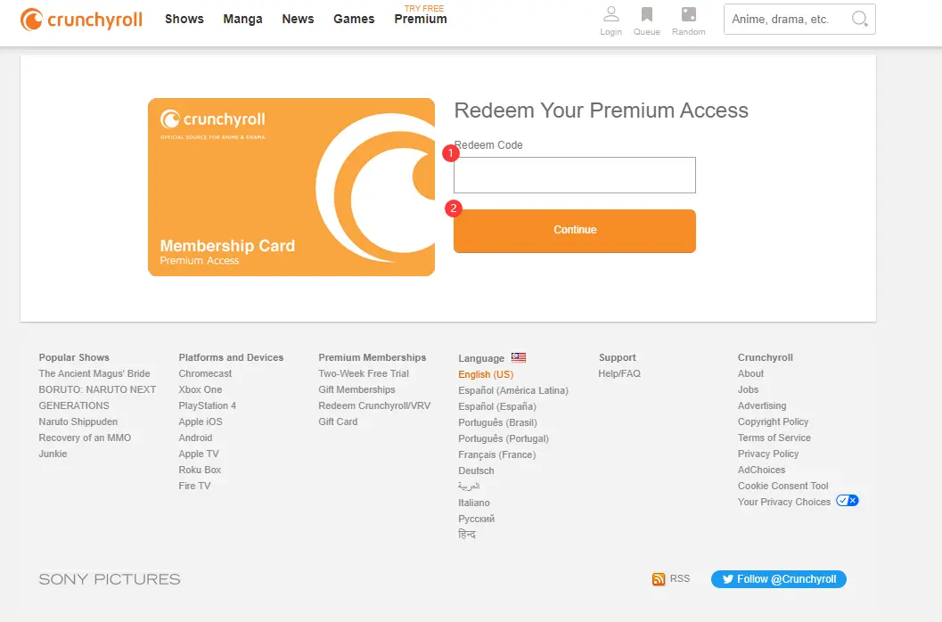
Task: Click the Crunchyroll logo
Action: (80, 19)
